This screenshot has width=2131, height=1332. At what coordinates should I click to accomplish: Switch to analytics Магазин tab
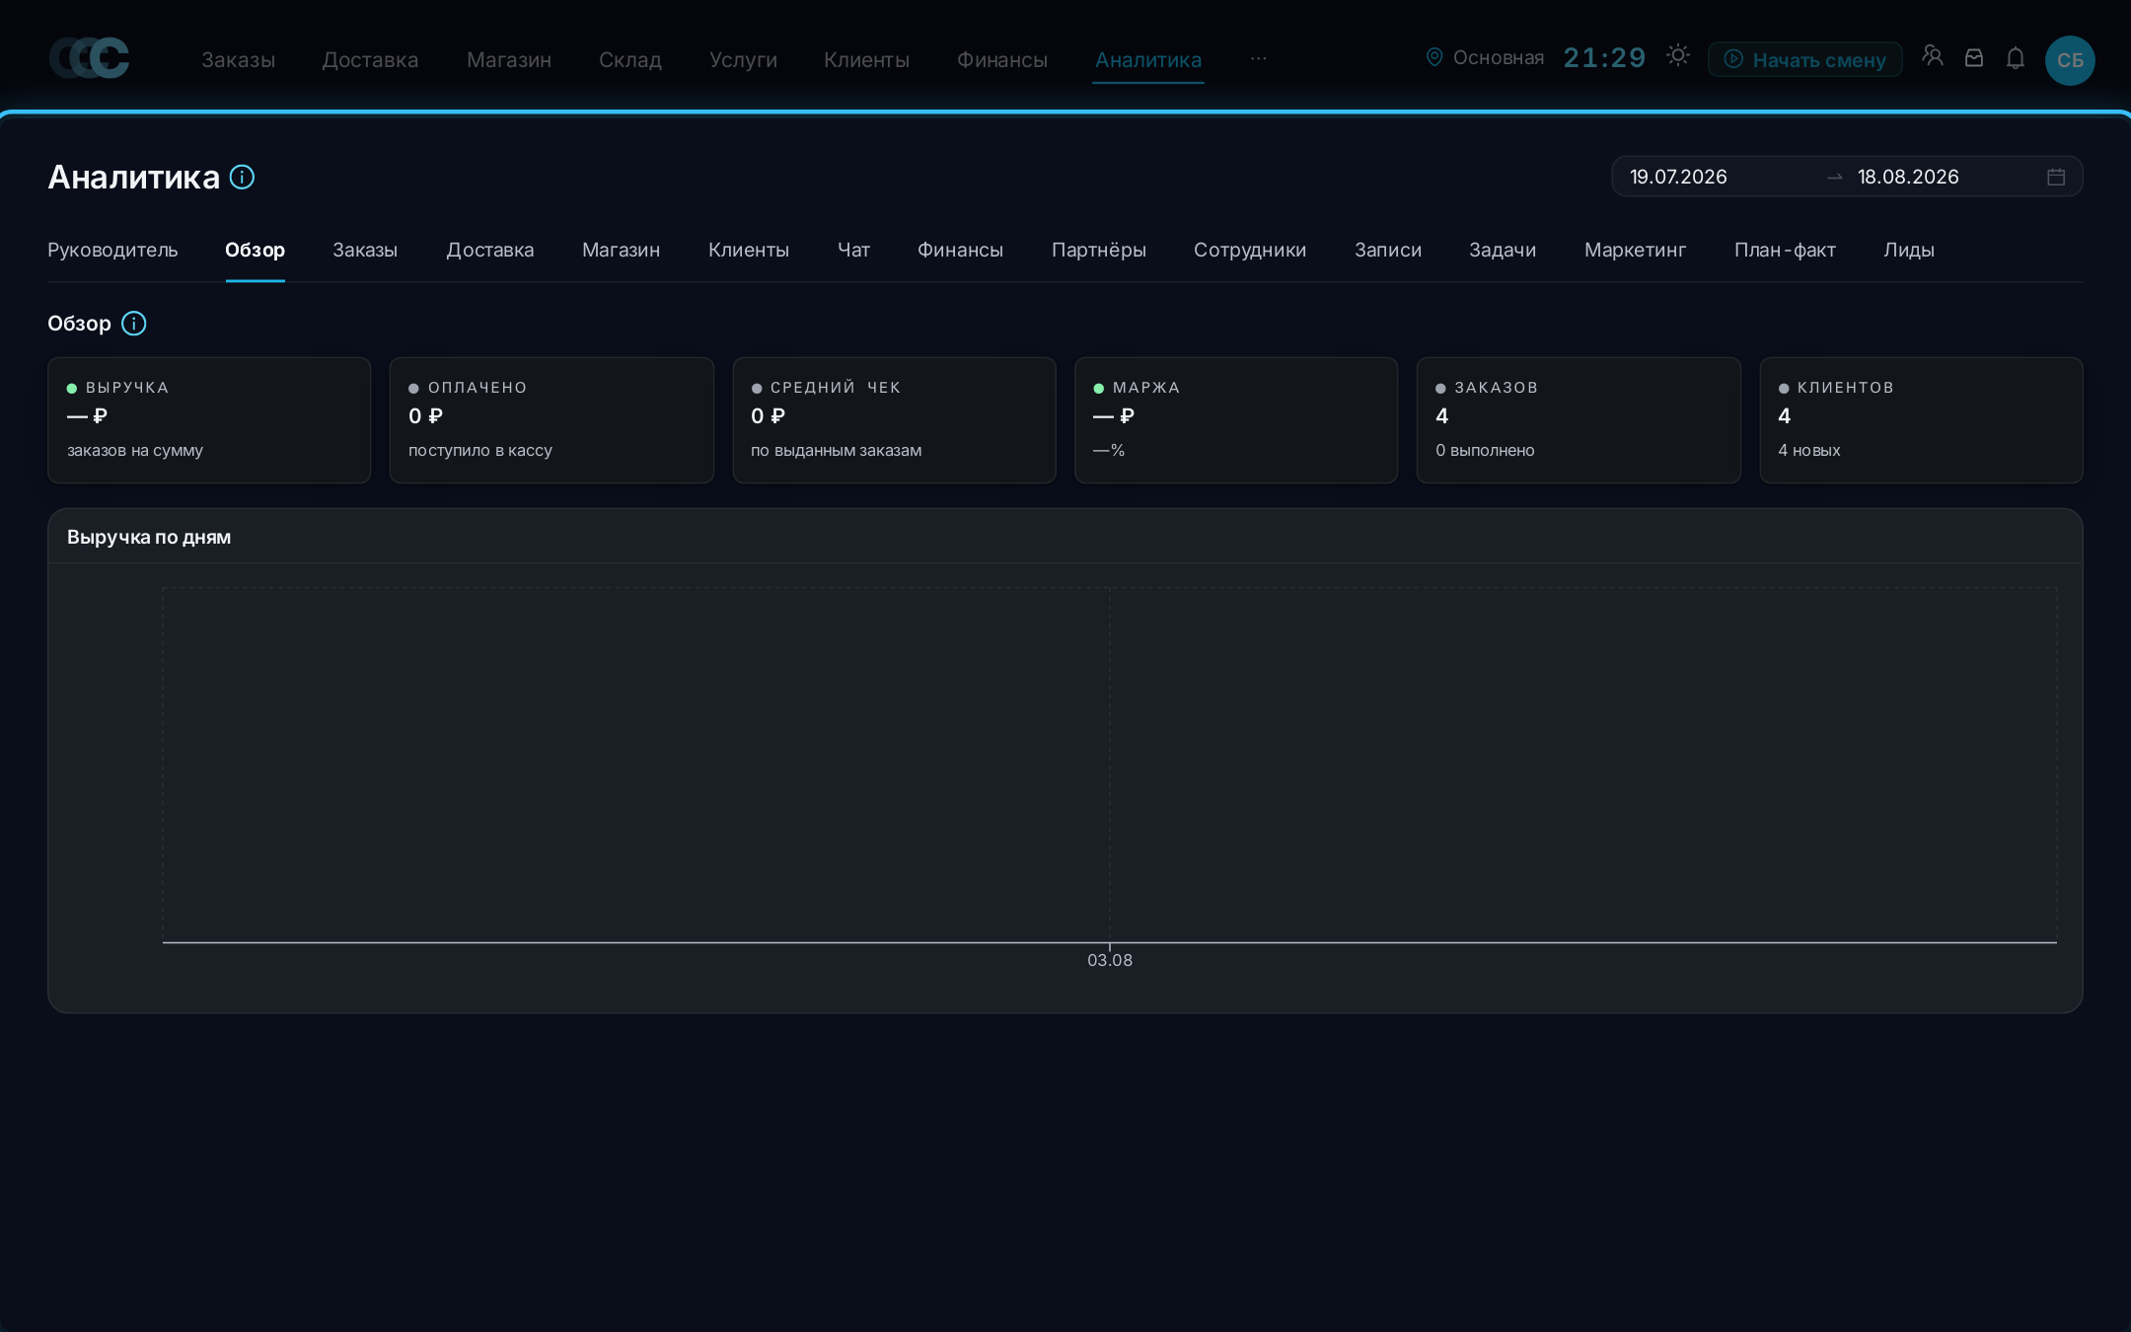621,250
